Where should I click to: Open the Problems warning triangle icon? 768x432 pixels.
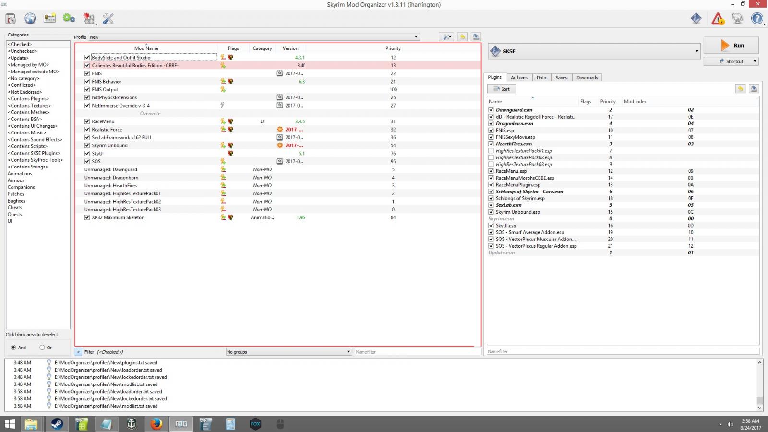[x=718, y=19]
